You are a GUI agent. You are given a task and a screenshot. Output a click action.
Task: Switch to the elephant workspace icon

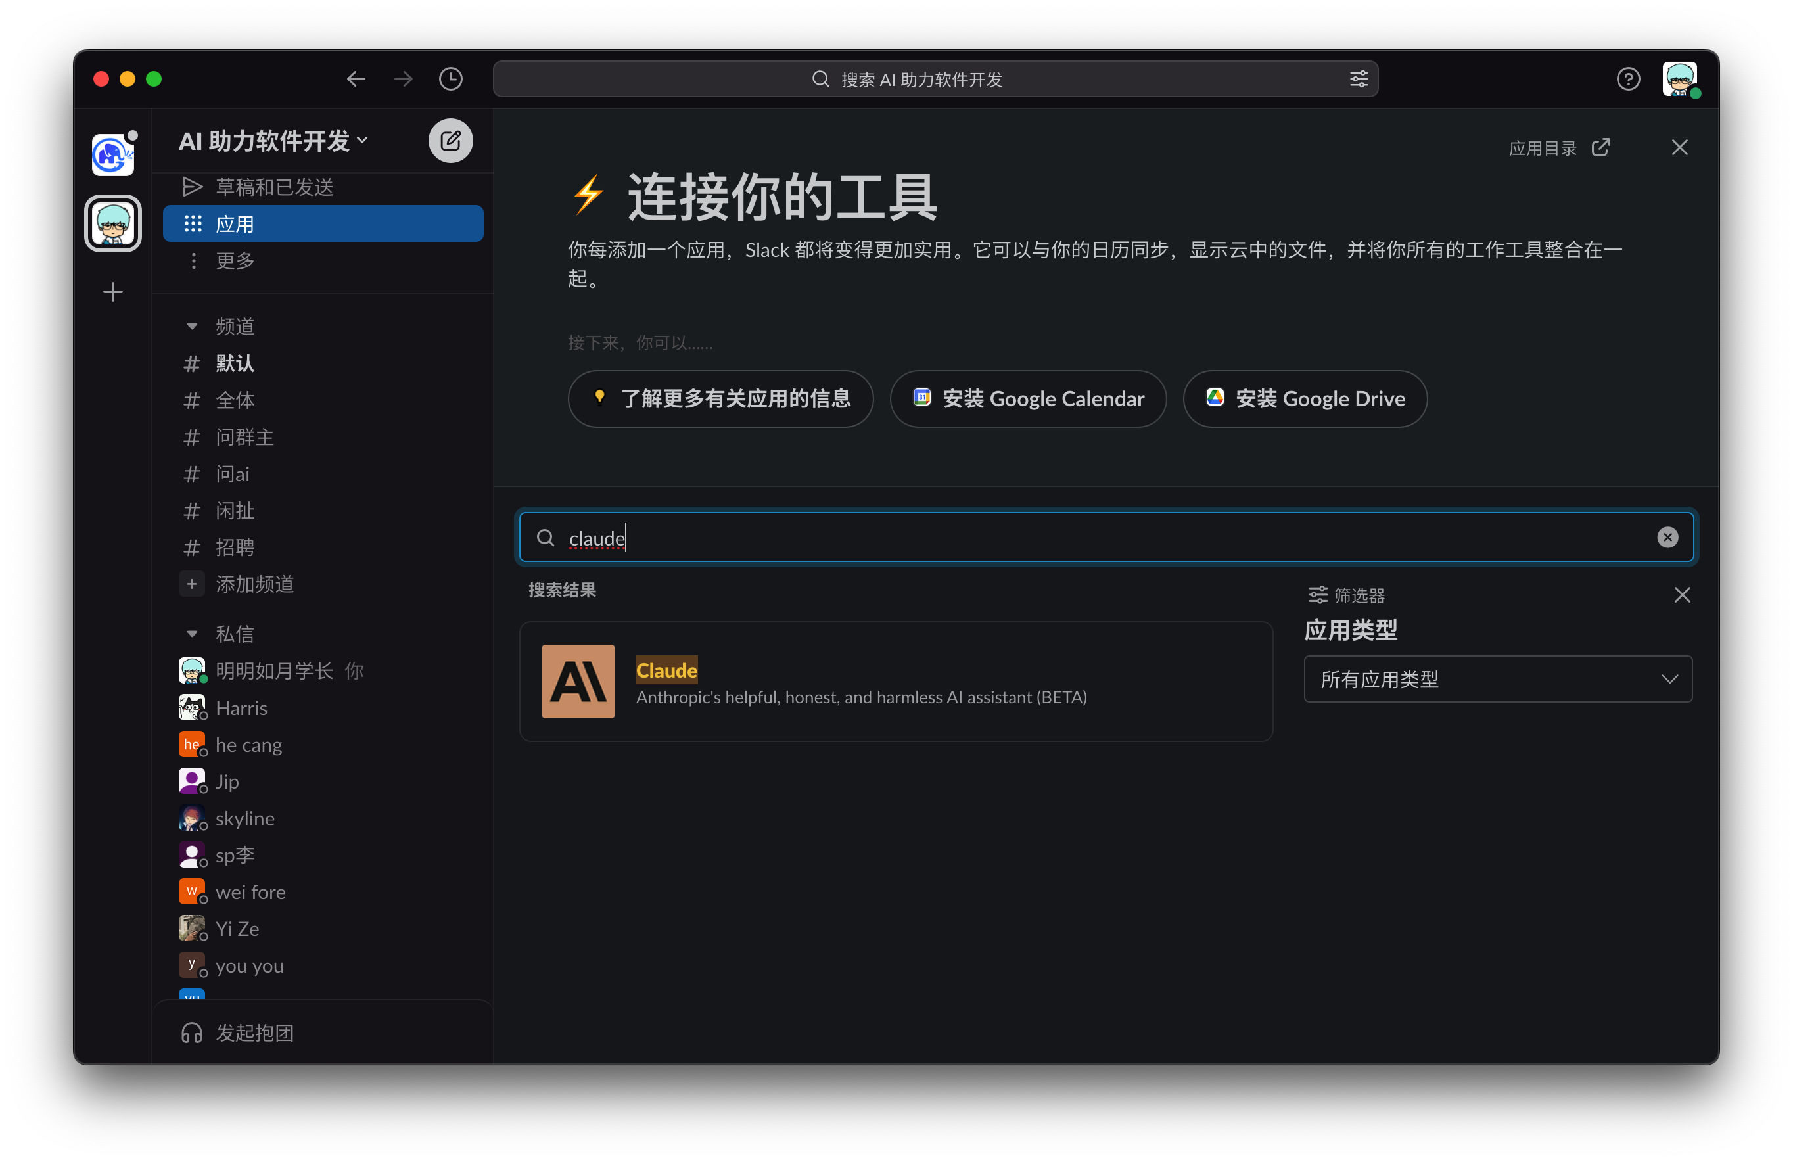click(112, 154)
